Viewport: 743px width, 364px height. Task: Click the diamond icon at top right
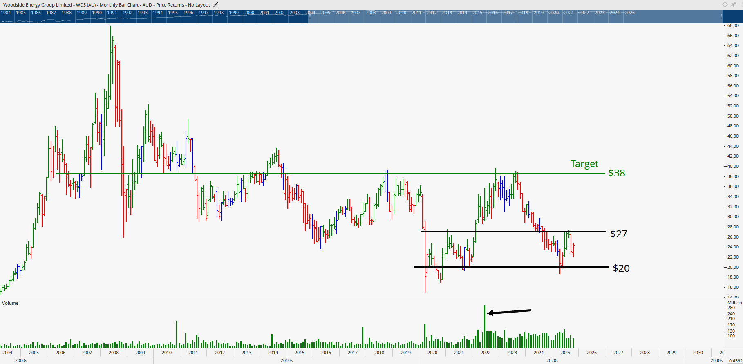coord(725,4)
